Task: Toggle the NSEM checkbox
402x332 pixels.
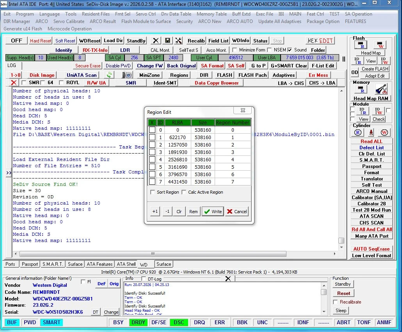Action: click(269, 49)
